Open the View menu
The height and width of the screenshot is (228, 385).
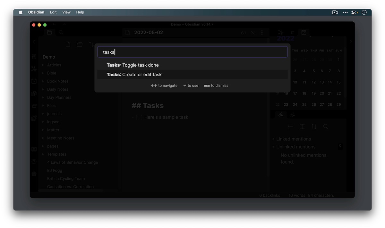66,12
